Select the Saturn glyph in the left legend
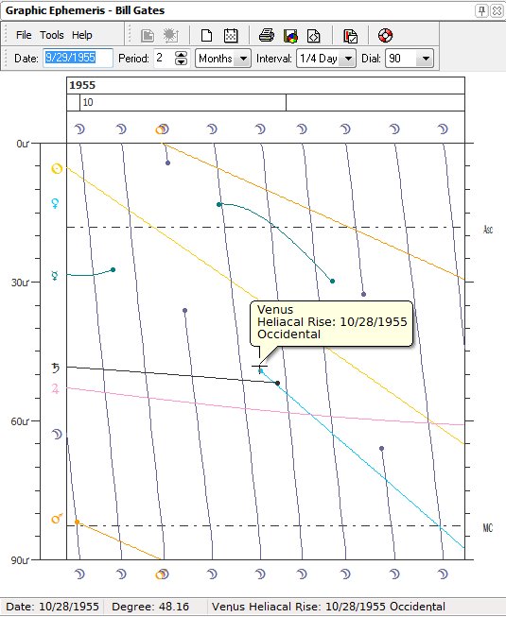The height and width of the screenshot is (617, 506). click(56, 368)
